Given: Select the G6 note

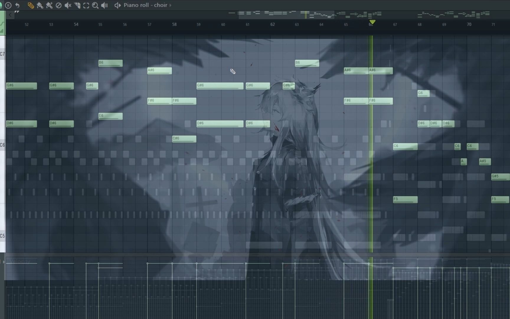Looking at the screenshot, I should tap(424, 93).
